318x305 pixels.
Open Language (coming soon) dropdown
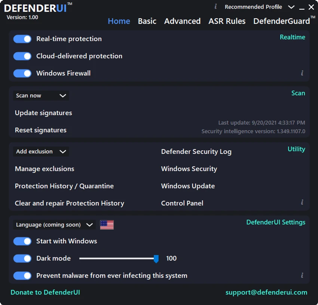pyautogui.click(x=54, y=225)
